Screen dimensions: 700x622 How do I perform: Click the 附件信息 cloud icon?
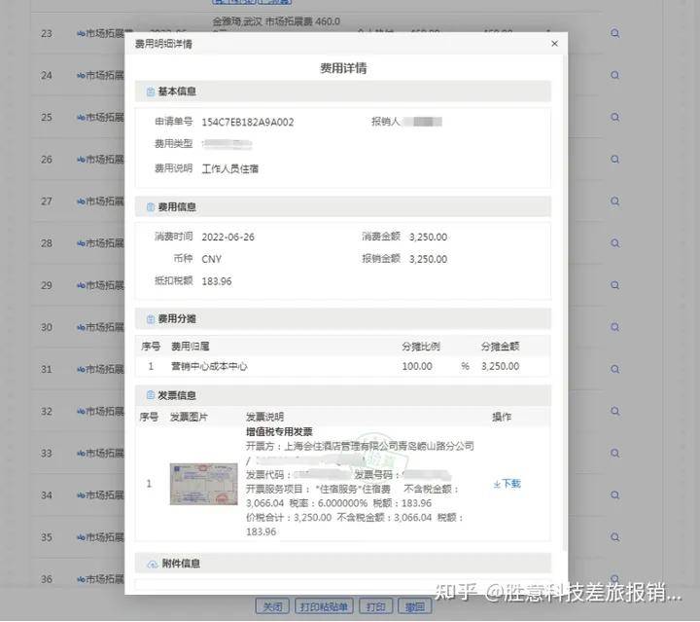153,564
